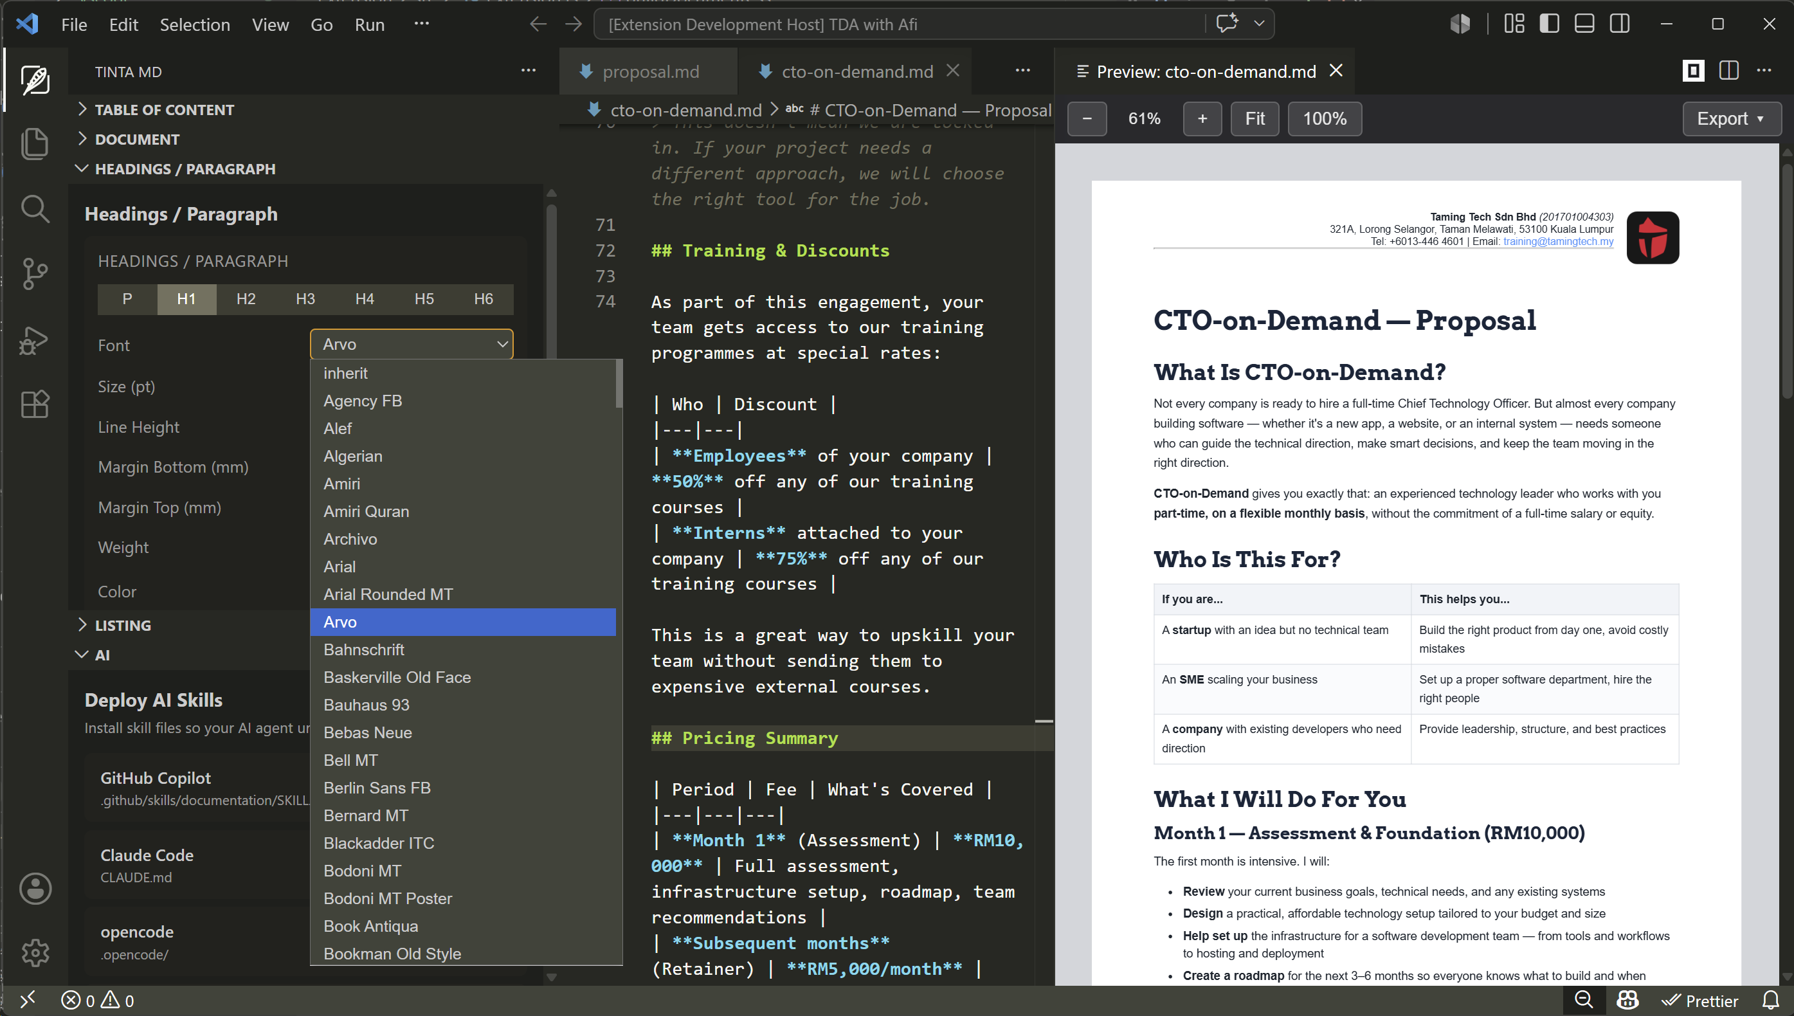This screenshot has width=1794, height=1016.
Task: Select the H3 heading style button
Action: pos(305,300)
